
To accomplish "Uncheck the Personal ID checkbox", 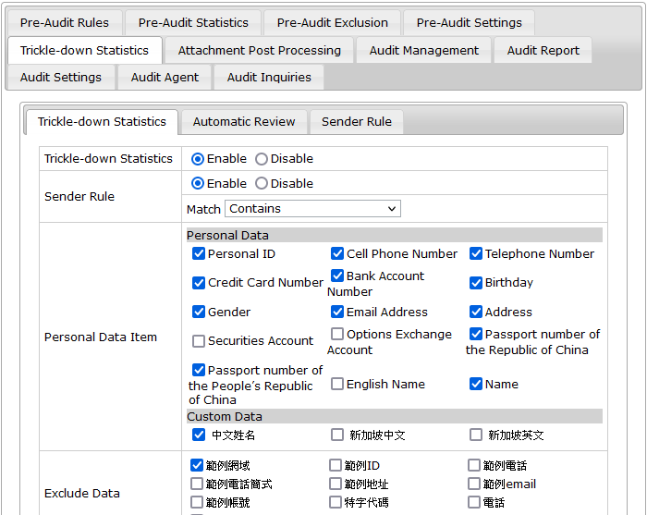I will 199,254.
